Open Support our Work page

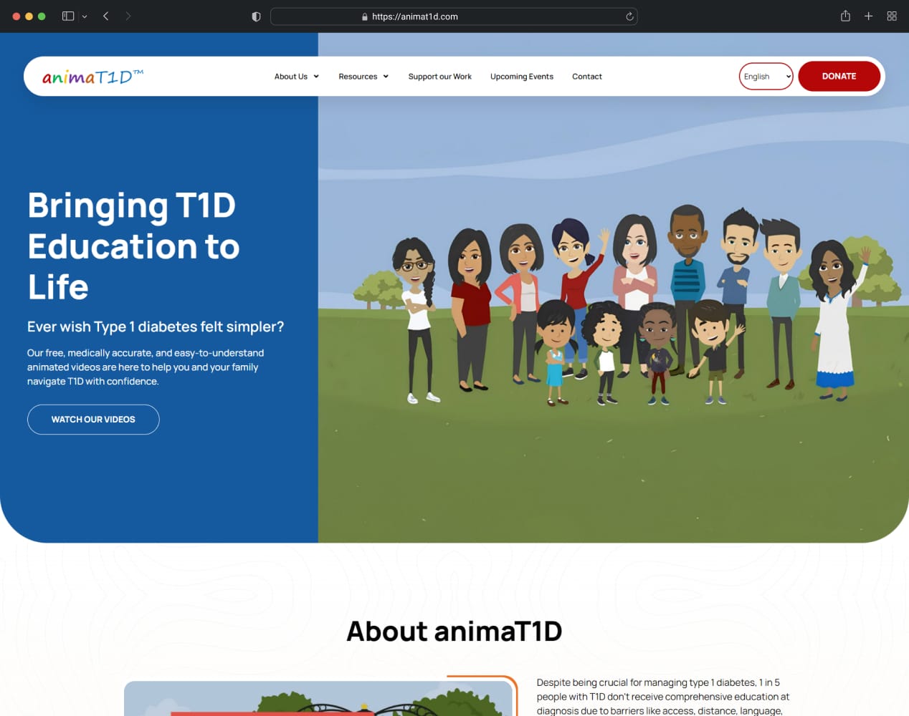click(x=439, y=77)
